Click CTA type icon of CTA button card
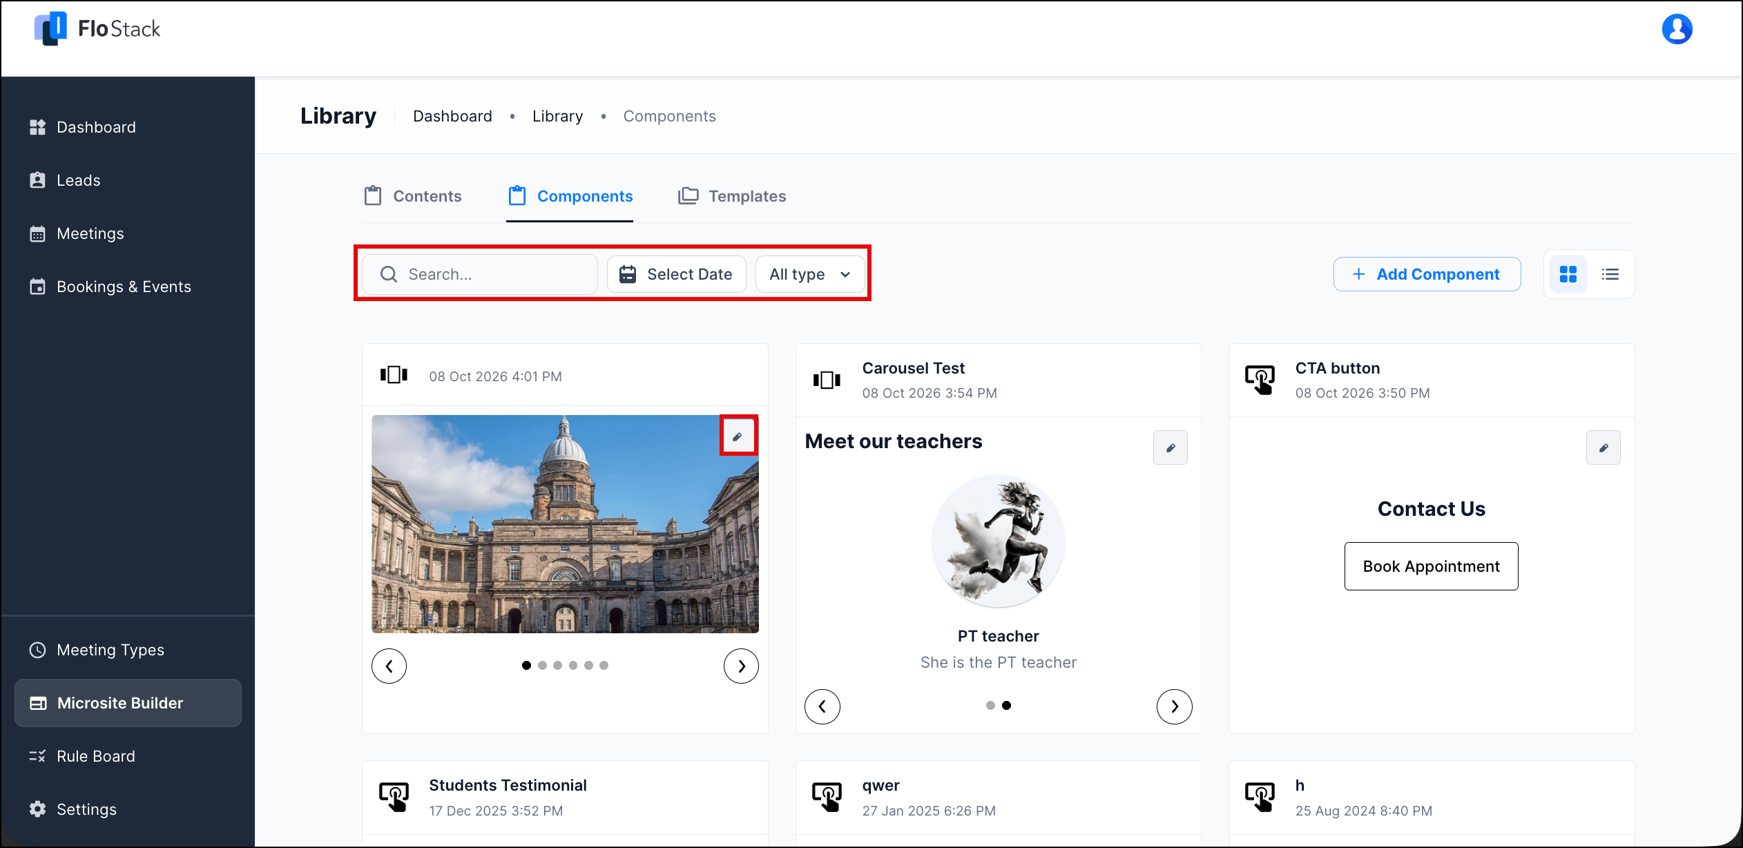 pos(1260,379)
